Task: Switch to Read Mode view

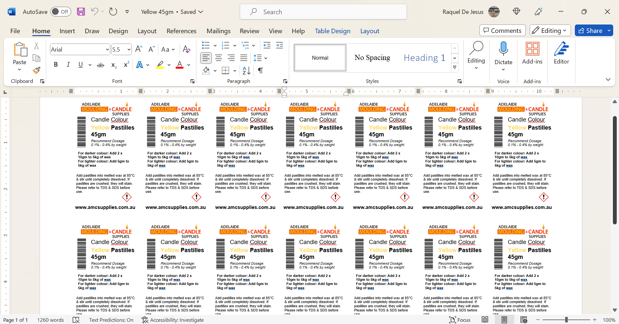Action: (x=485, y=320)
